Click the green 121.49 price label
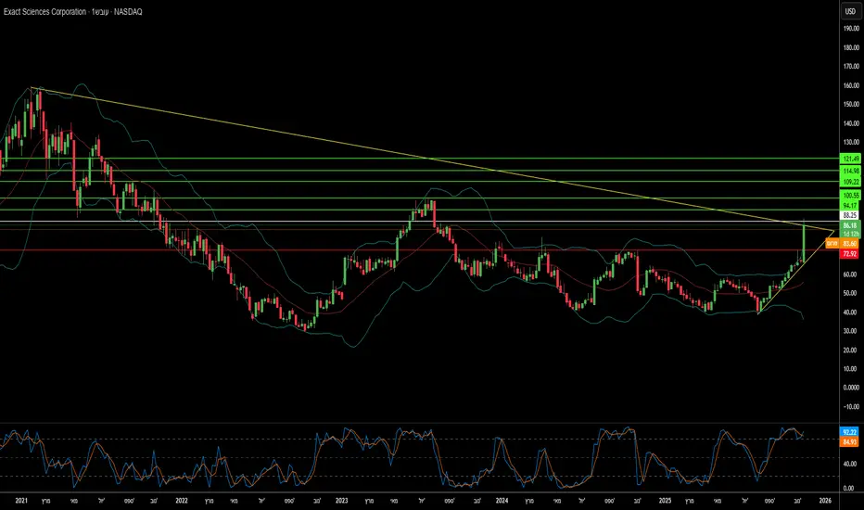Image resolution: width=864 pixels, height=510 pixels. (851, 158)
